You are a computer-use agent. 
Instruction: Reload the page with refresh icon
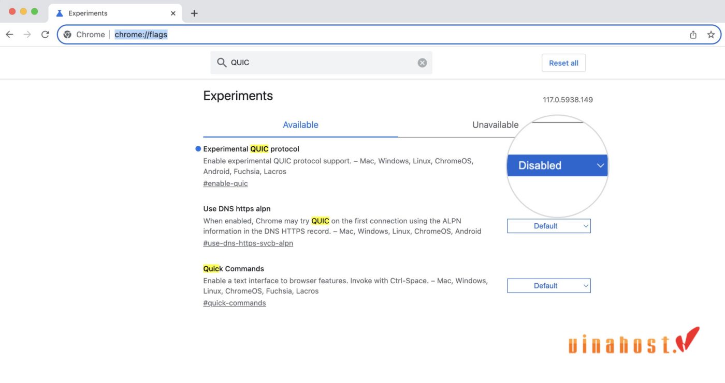coord(45,35)
